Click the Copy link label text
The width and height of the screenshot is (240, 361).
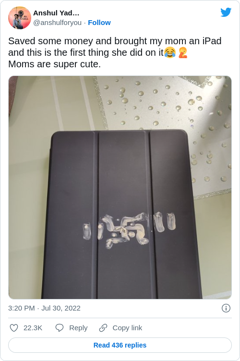click(x=127, y=328)
